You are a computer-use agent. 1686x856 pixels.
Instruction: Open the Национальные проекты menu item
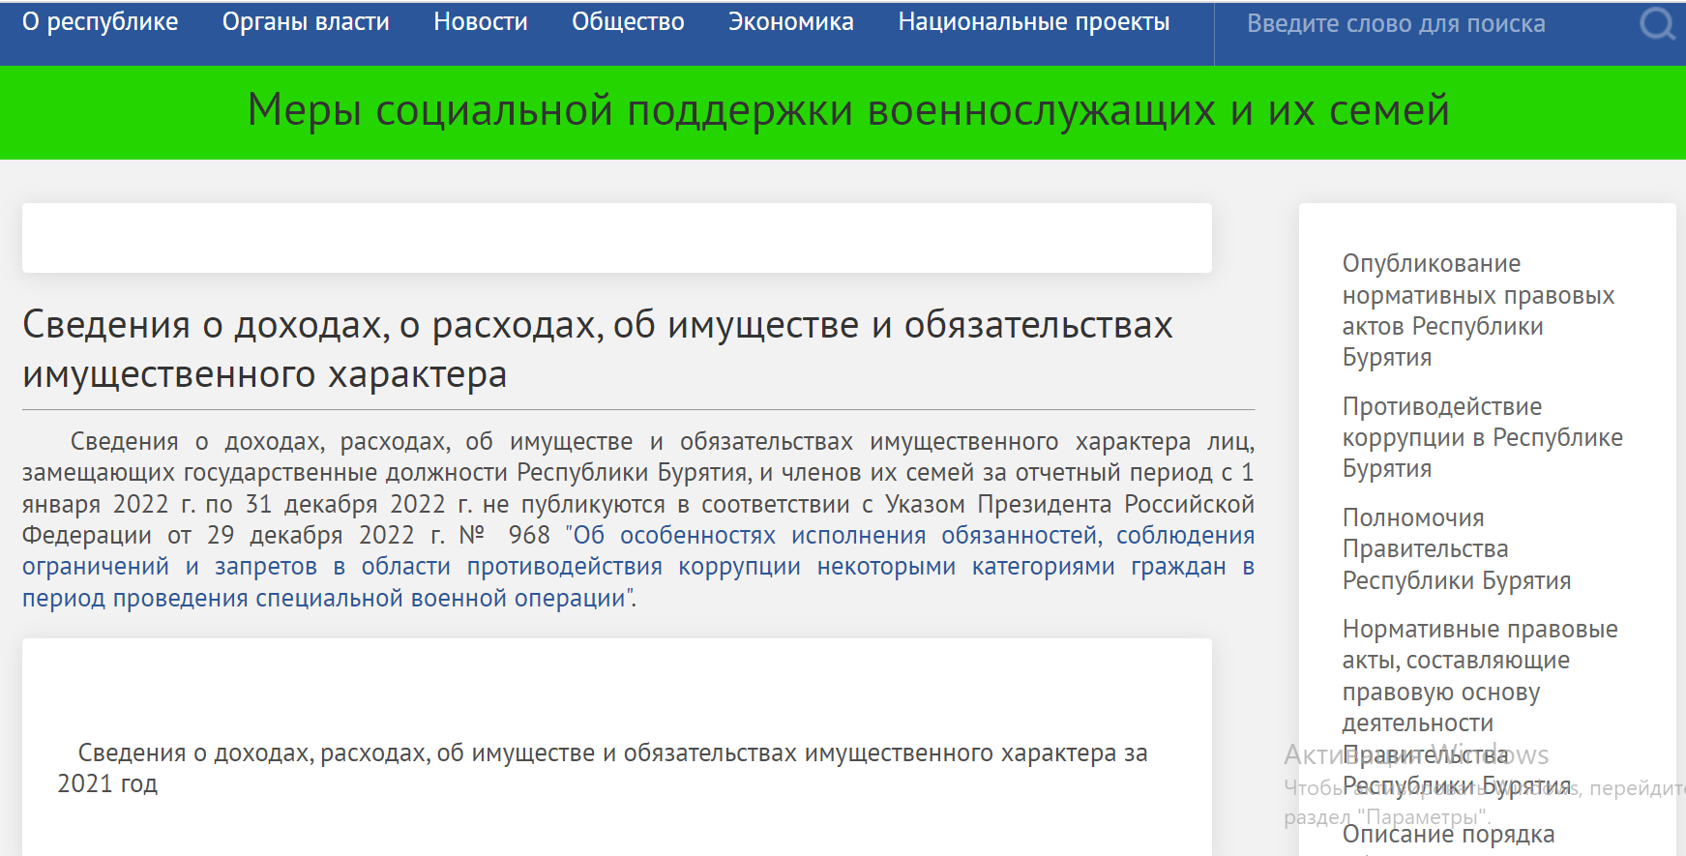click(1033, 22)
